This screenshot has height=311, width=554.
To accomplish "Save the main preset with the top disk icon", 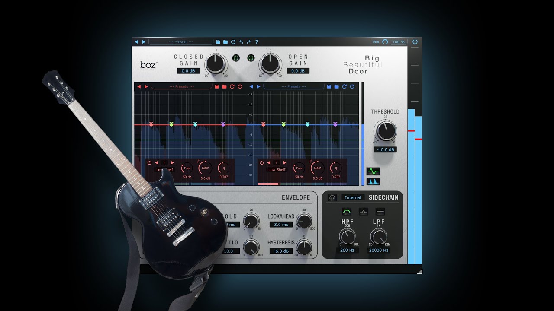I will [218, 42].
